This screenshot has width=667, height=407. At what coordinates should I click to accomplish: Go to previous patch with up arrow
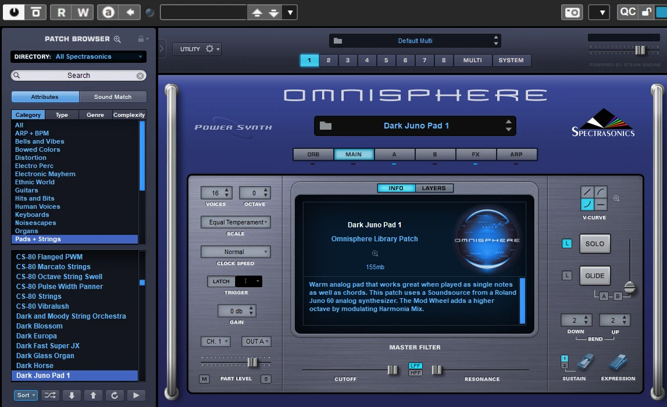tap(93, 395)
